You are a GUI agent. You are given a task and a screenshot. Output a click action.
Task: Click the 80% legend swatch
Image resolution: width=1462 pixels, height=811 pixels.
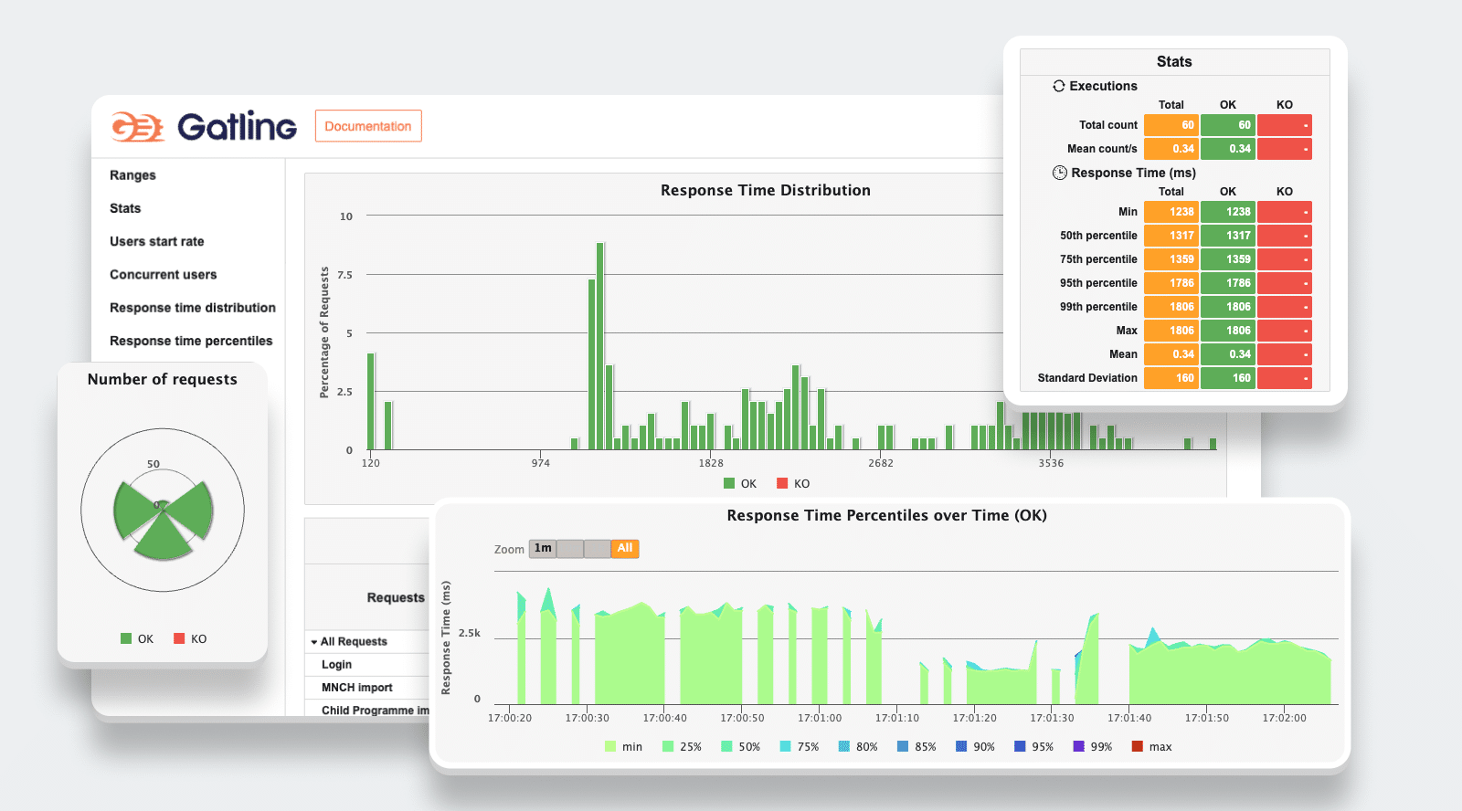844,746
